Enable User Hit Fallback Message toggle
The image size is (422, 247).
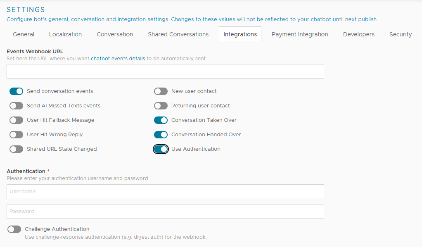(17, 120)
